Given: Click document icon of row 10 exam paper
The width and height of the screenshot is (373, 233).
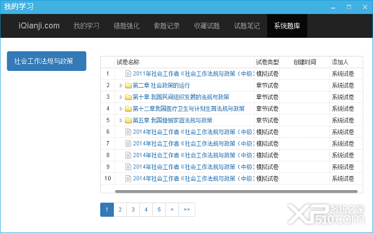Looking at the screenshot, I should point(128,178).
